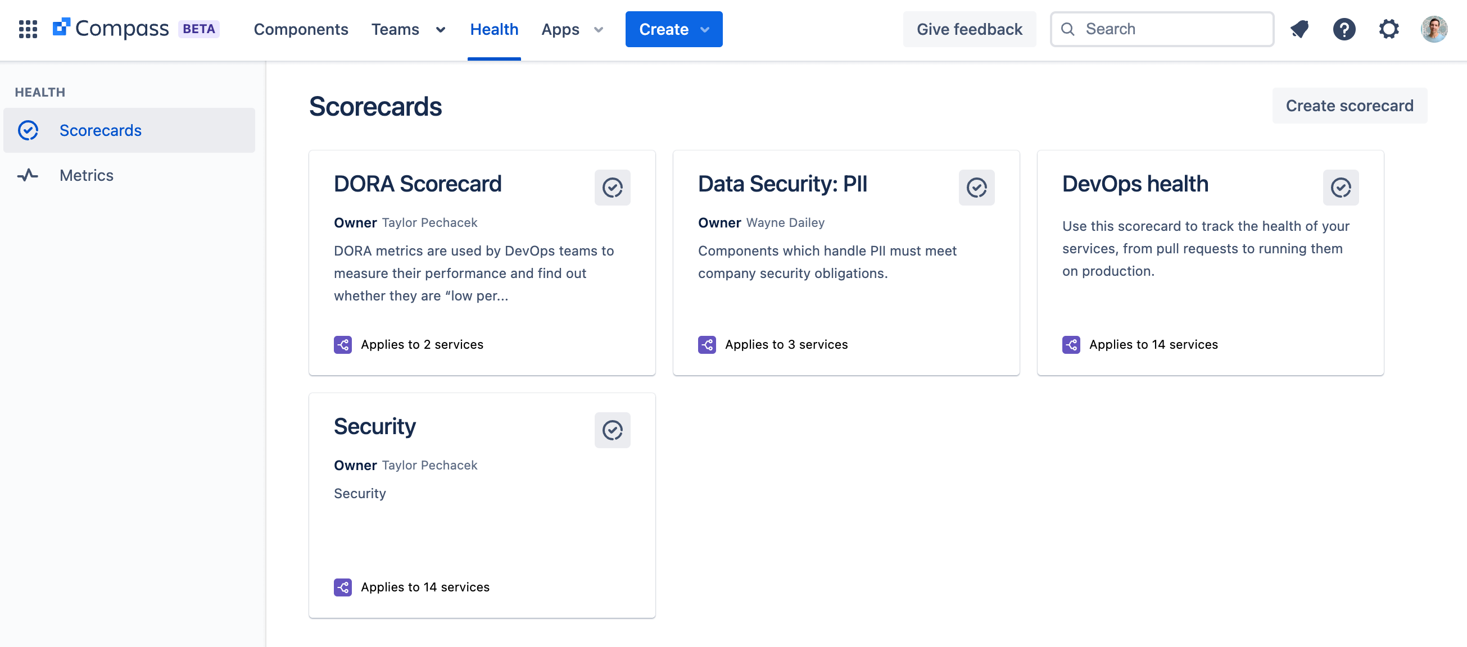The width and height of the screenshot is (1467, 647).
Task: Switch to the Health tab
Action: click(493, 29)
